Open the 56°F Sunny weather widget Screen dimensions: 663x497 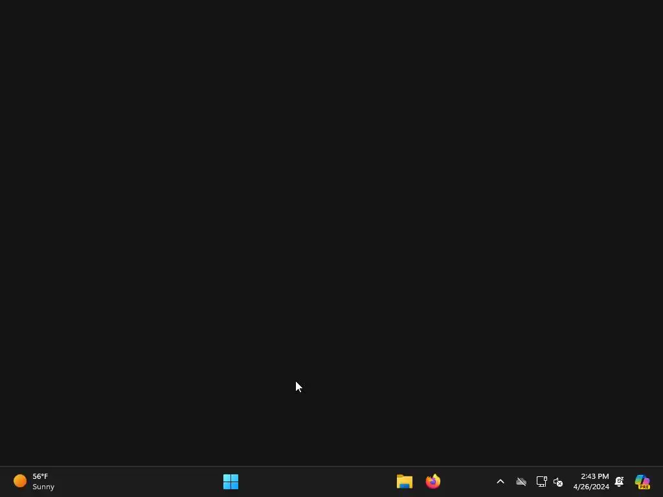pyautogui.click(x=34, y=481)
